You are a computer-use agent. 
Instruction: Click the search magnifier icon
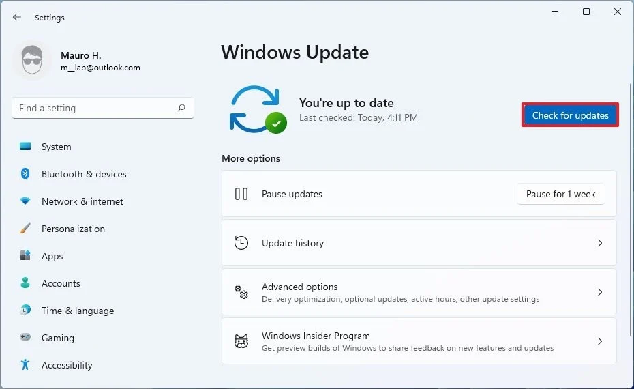coord(181,108)
